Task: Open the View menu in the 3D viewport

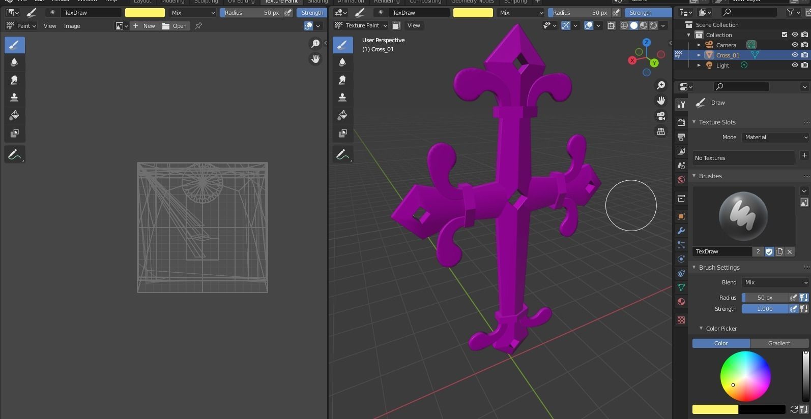Action: pos(414,25)
